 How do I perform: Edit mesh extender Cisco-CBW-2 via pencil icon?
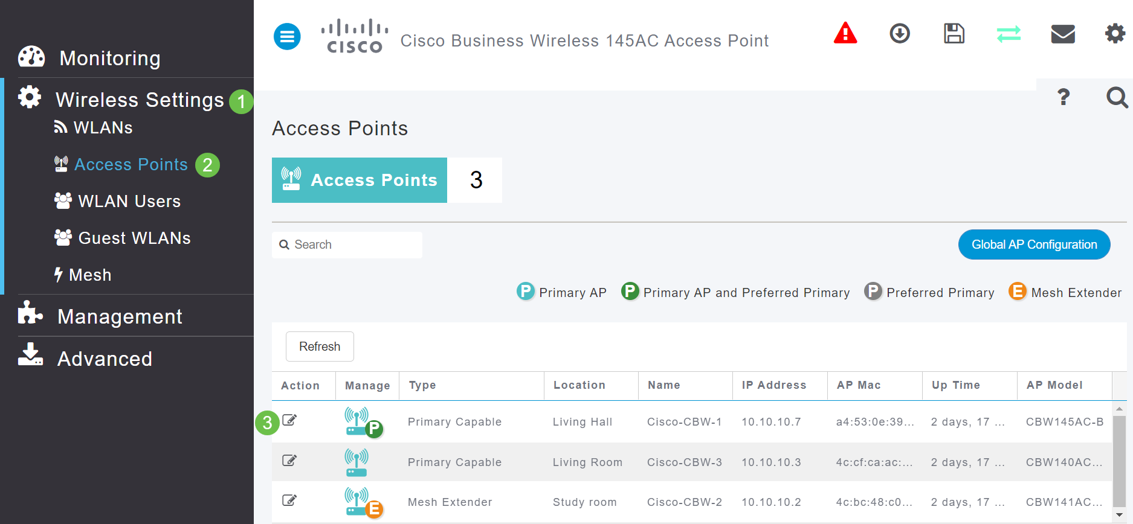pos(289,500)
